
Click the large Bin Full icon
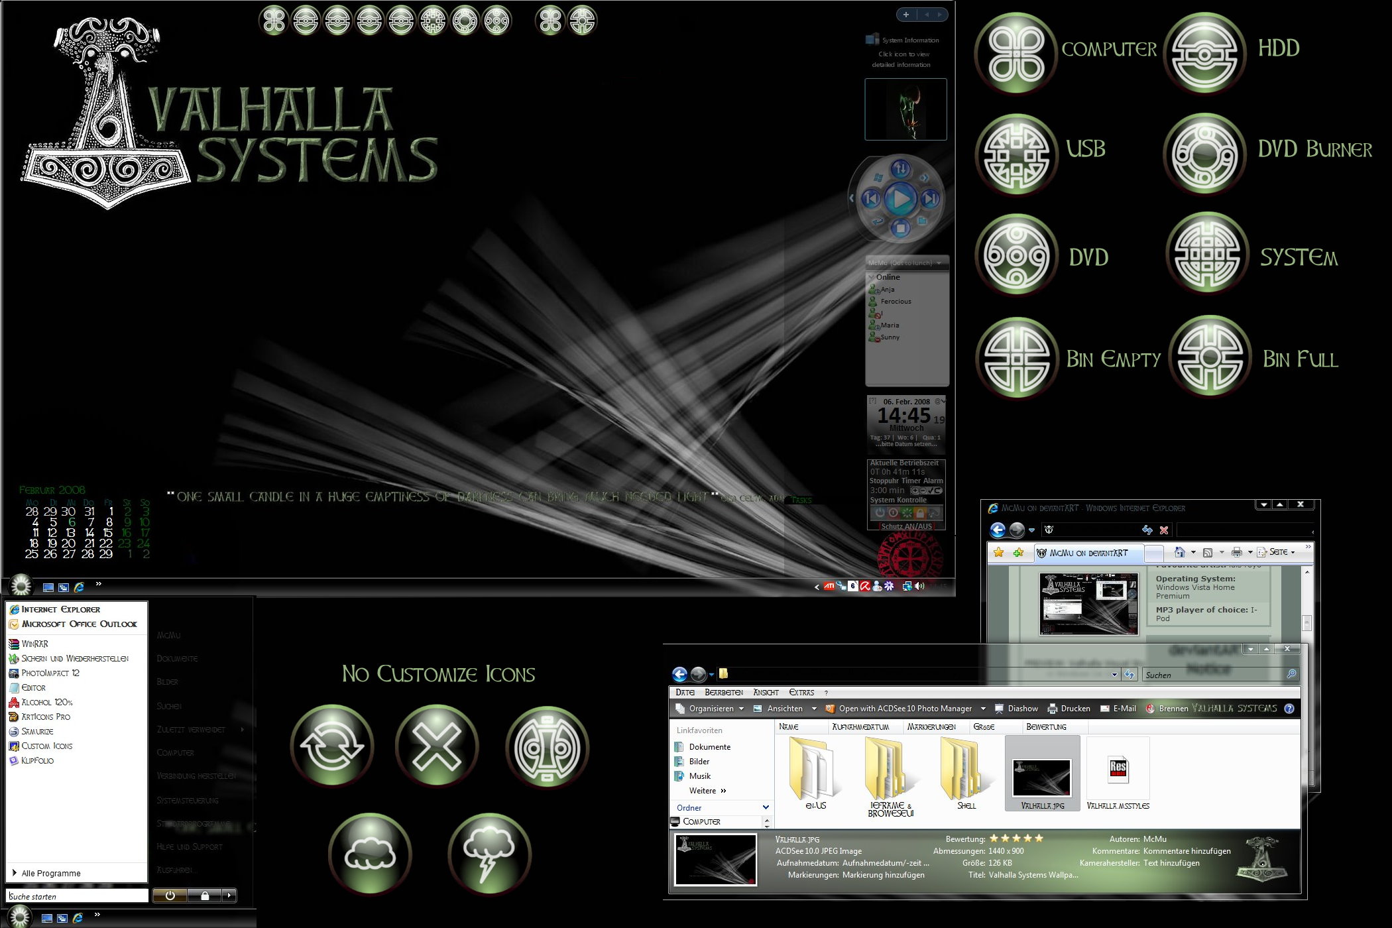point(1210,356)
